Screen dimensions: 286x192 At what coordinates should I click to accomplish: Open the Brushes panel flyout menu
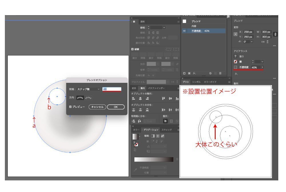229,82
